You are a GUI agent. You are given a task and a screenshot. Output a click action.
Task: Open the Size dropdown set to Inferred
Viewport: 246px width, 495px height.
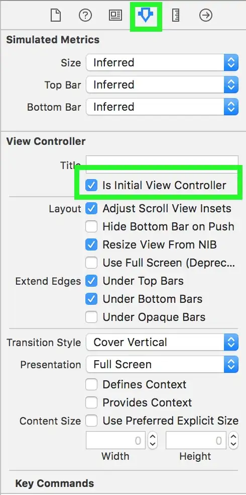coord(162,62)
